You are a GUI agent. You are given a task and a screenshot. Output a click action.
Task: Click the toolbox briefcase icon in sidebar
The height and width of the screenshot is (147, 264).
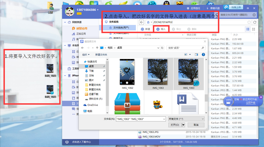69,69
